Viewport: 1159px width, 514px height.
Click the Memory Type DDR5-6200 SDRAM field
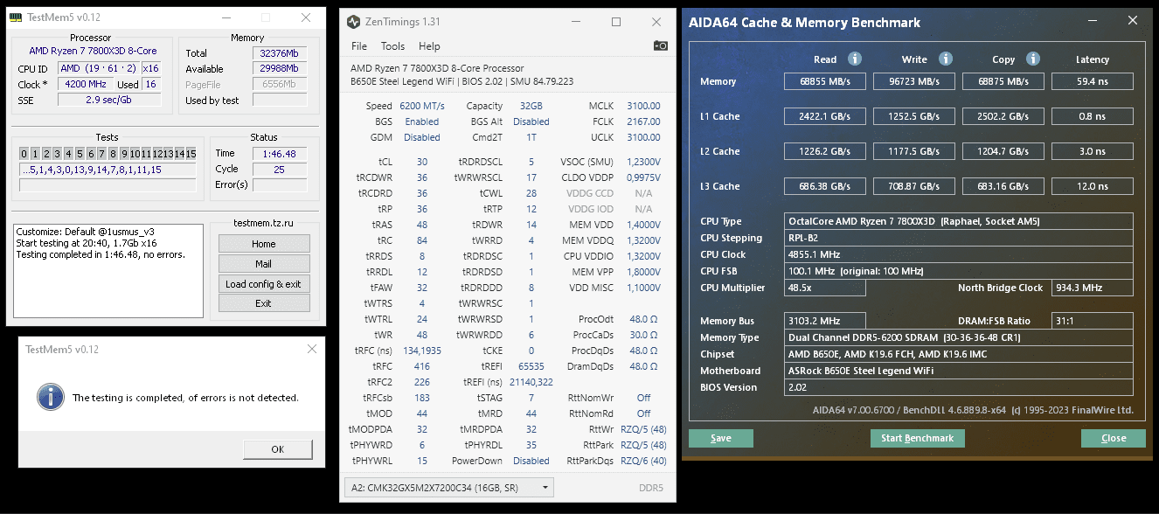[x=959, y=337]
